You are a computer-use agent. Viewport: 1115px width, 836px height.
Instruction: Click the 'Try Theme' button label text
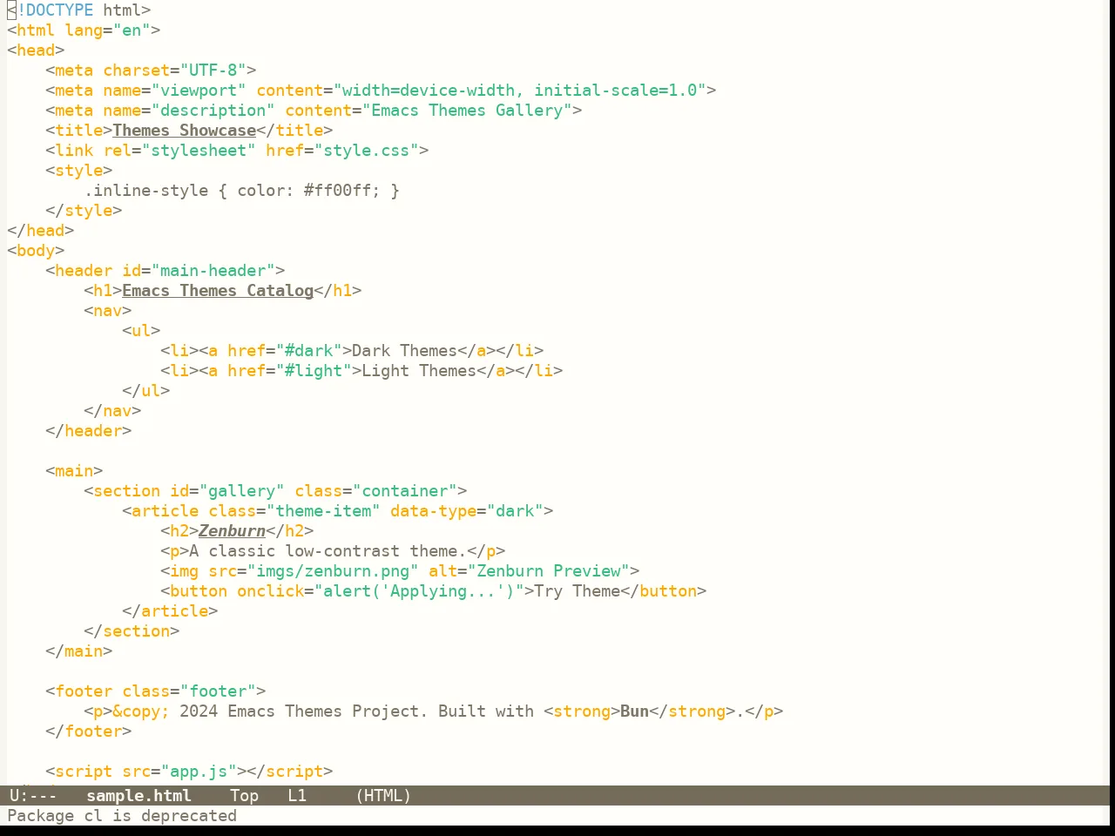577,591
